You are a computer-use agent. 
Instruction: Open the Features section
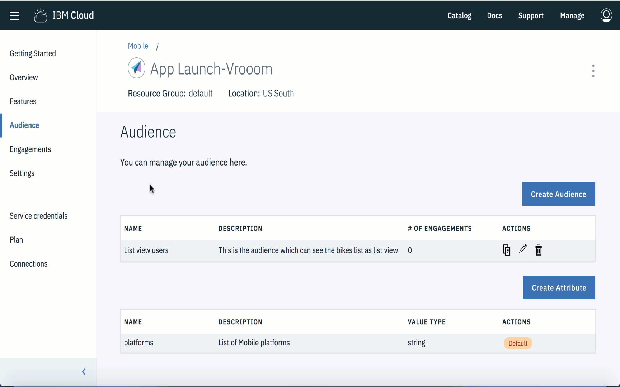[x=23, y=101]
